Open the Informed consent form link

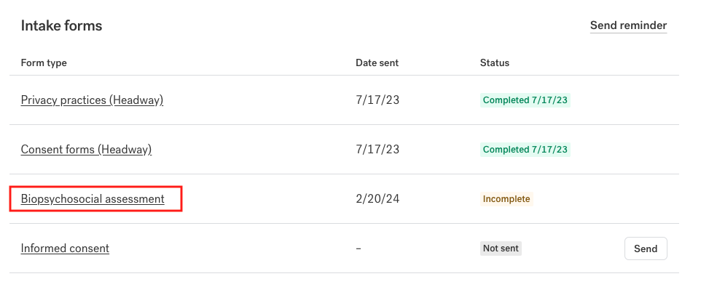[65, 248]
